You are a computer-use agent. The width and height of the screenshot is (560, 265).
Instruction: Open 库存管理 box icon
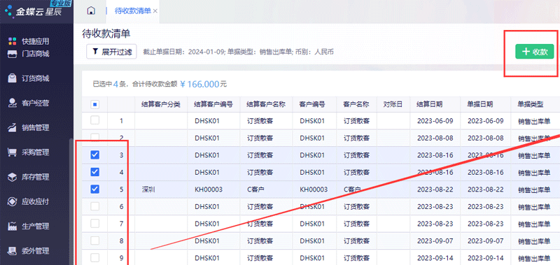coord(13,177)
